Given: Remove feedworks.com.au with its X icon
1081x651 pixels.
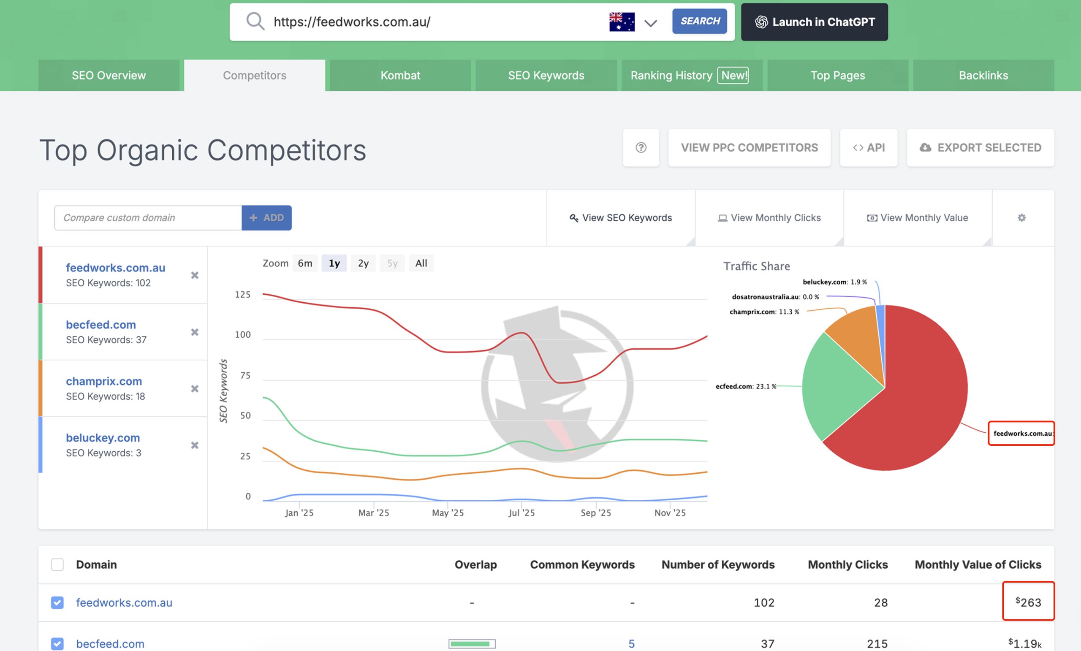Looking at the screenshot, I should pyautogui.click(x=195, y=275).
